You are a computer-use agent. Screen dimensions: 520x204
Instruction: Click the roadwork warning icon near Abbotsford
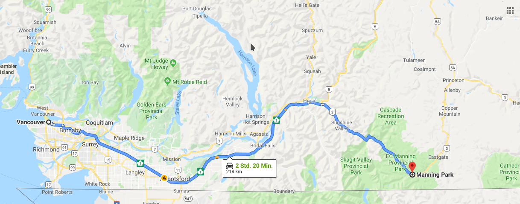(x=164, y=178)
